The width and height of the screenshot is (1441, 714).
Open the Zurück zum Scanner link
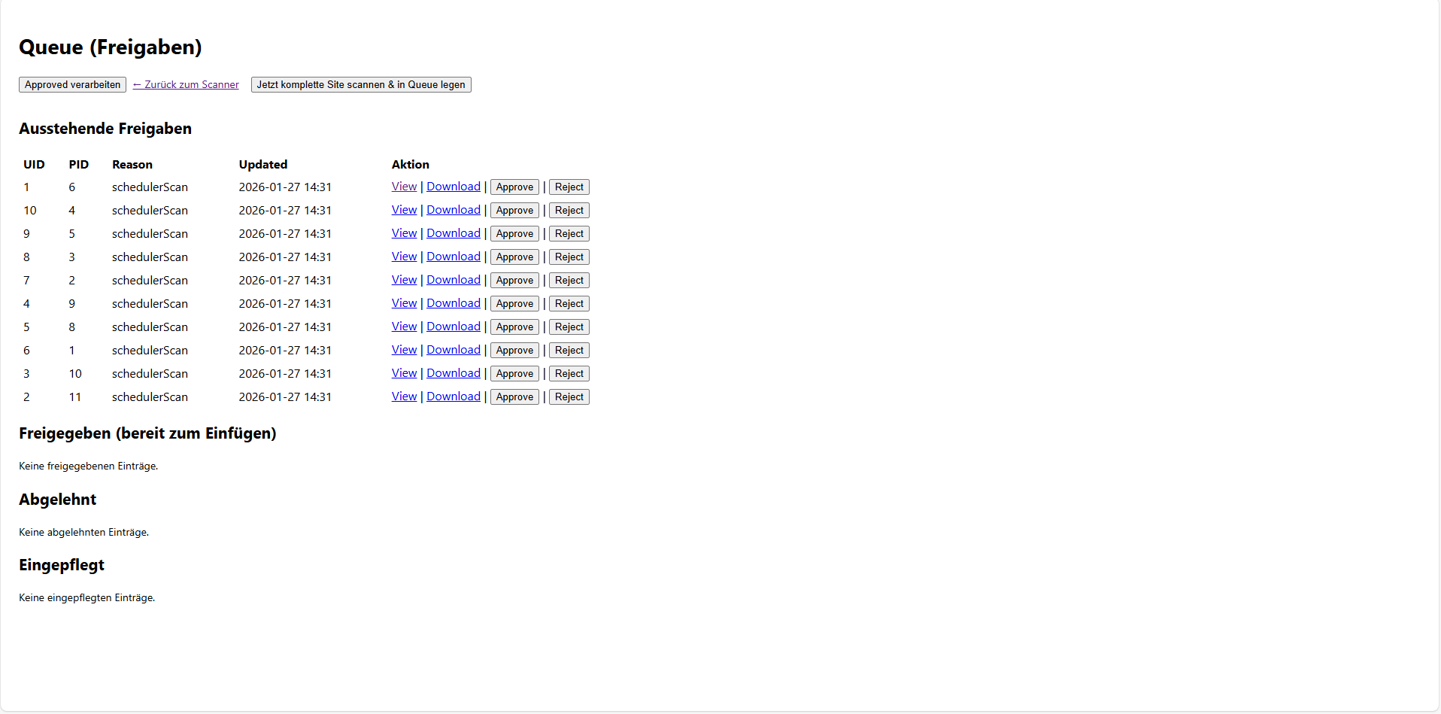(185, 84)
